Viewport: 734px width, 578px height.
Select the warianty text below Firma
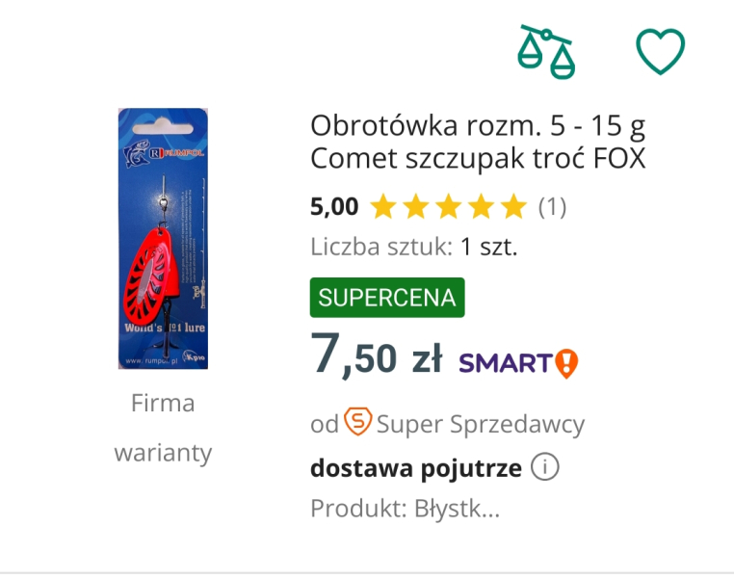(x=163, y=452)
